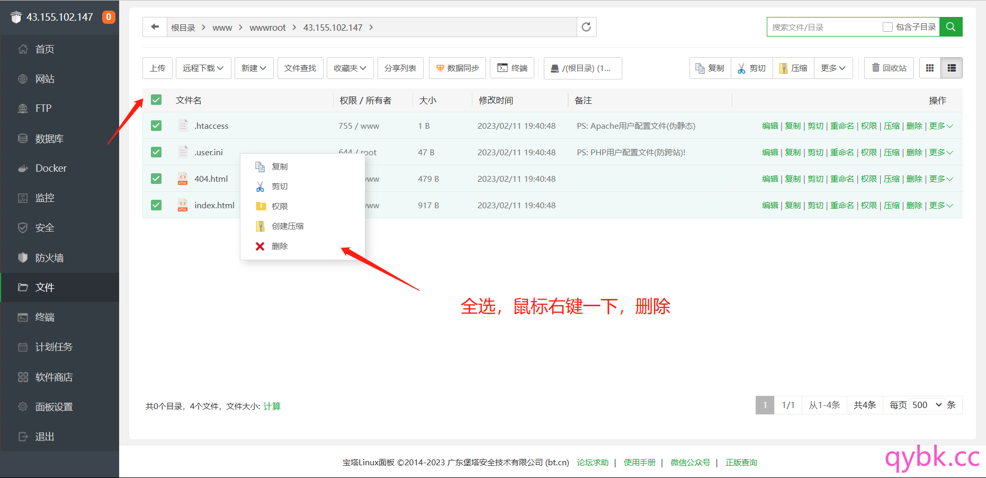986x478 pixels.
Task: Click the disk /(根目录) button
Action: click(582, 68)
